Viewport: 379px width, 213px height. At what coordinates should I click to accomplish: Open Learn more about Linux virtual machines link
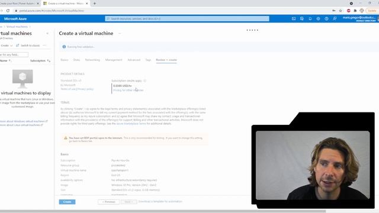pos(21,125)
